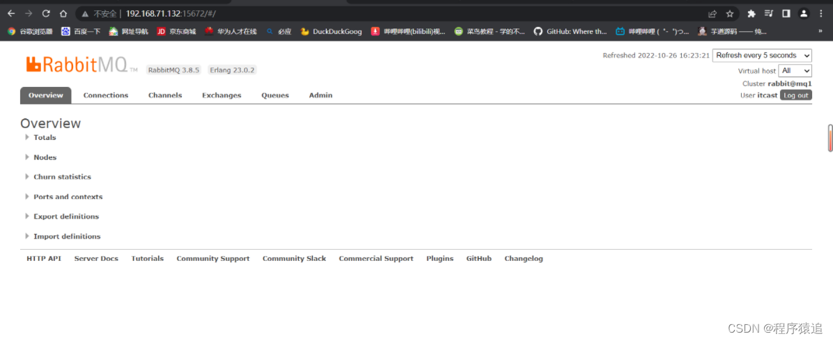This screenshot has height=341, width=833.
Task: Select the Overview tab
Action: click(x=46, y=95)
